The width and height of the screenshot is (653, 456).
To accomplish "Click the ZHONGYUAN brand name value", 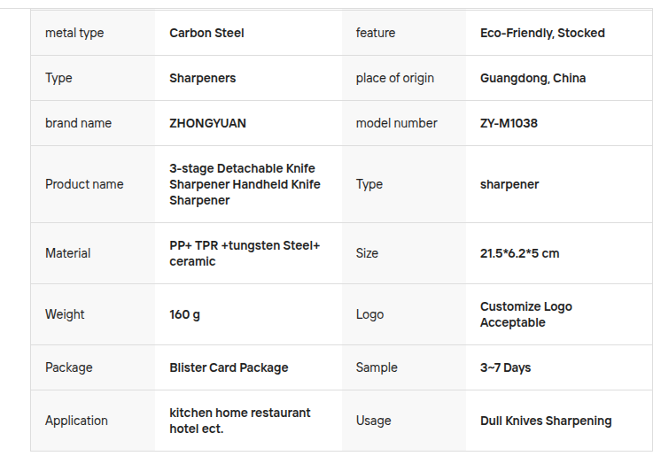I will coord(207,123).
